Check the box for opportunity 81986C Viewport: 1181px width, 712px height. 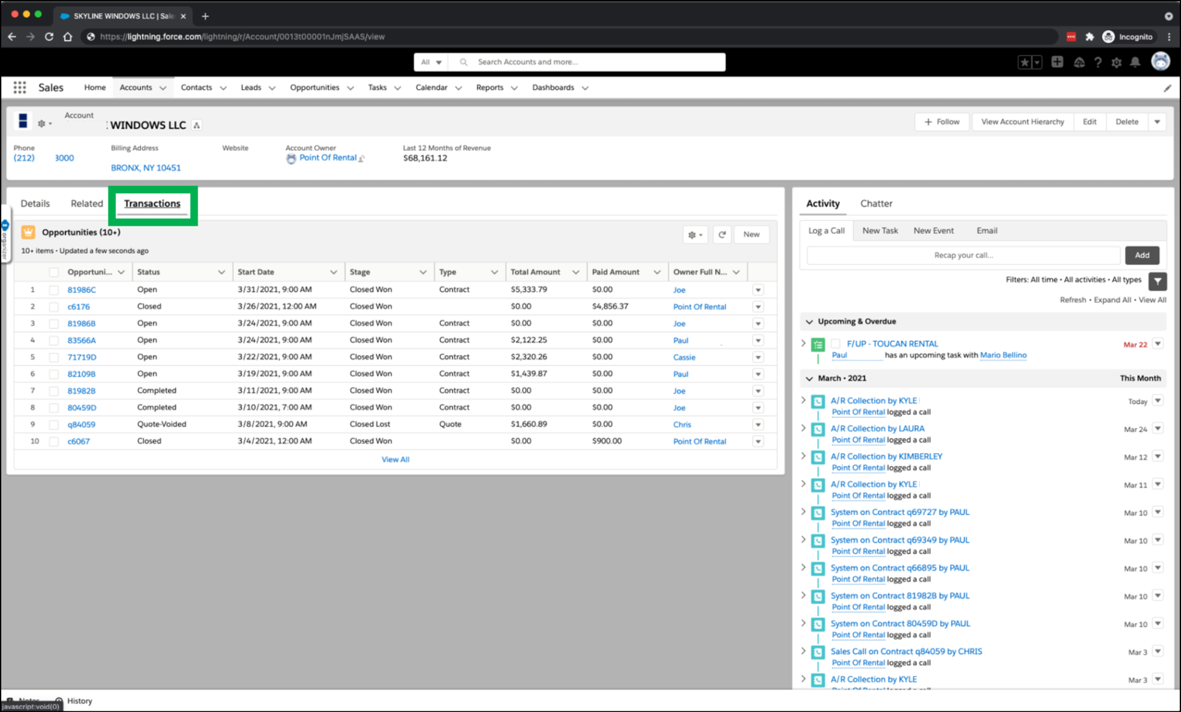(x=54, y=290)
